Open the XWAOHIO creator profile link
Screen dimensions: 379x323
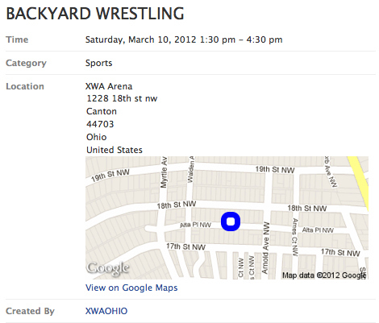[x=106, y=311]
